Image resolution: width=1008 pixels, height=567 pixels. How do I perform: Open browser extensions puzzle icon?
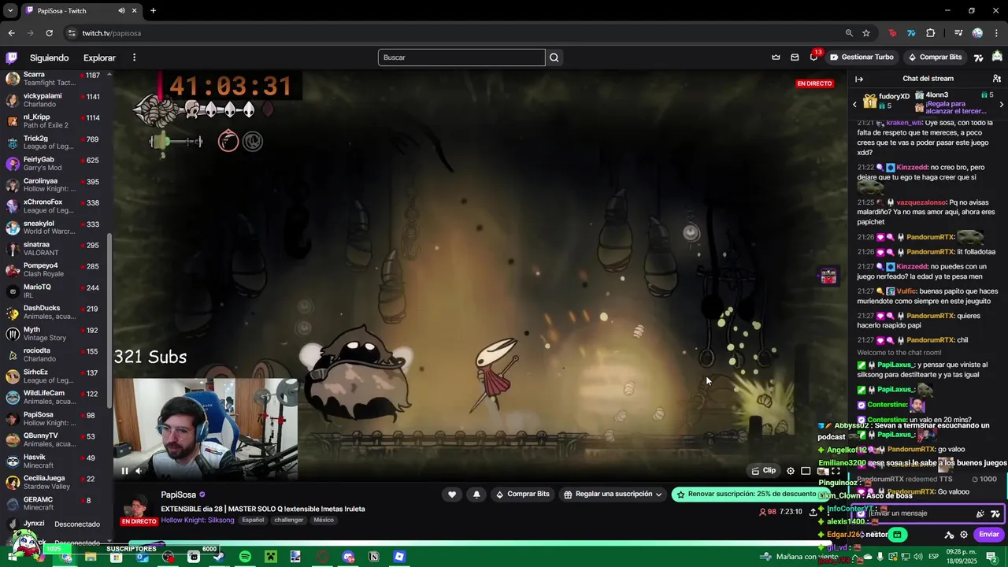click(x=931, y=33)
